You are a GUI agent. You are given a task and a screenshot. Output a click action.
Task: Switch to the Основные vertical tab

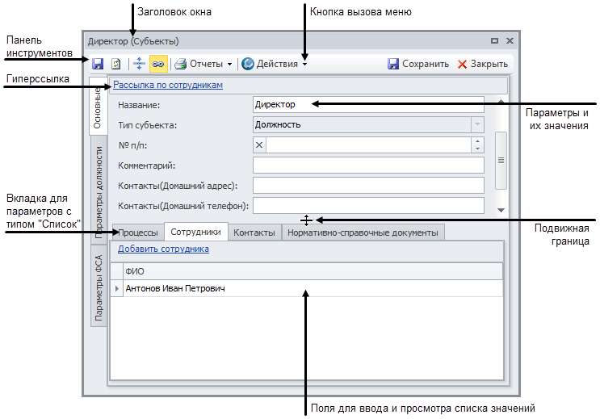(x=98, y=107)
